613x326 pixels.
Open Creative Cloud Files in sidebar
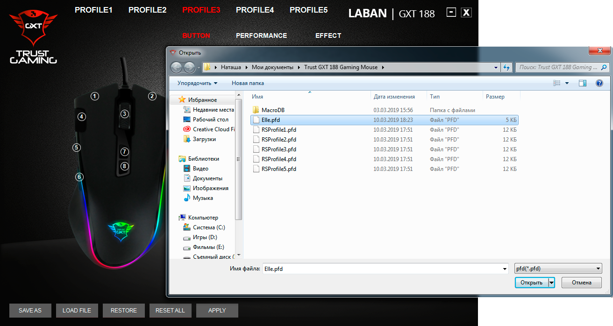pyautogui.click(x=209, y=129)
